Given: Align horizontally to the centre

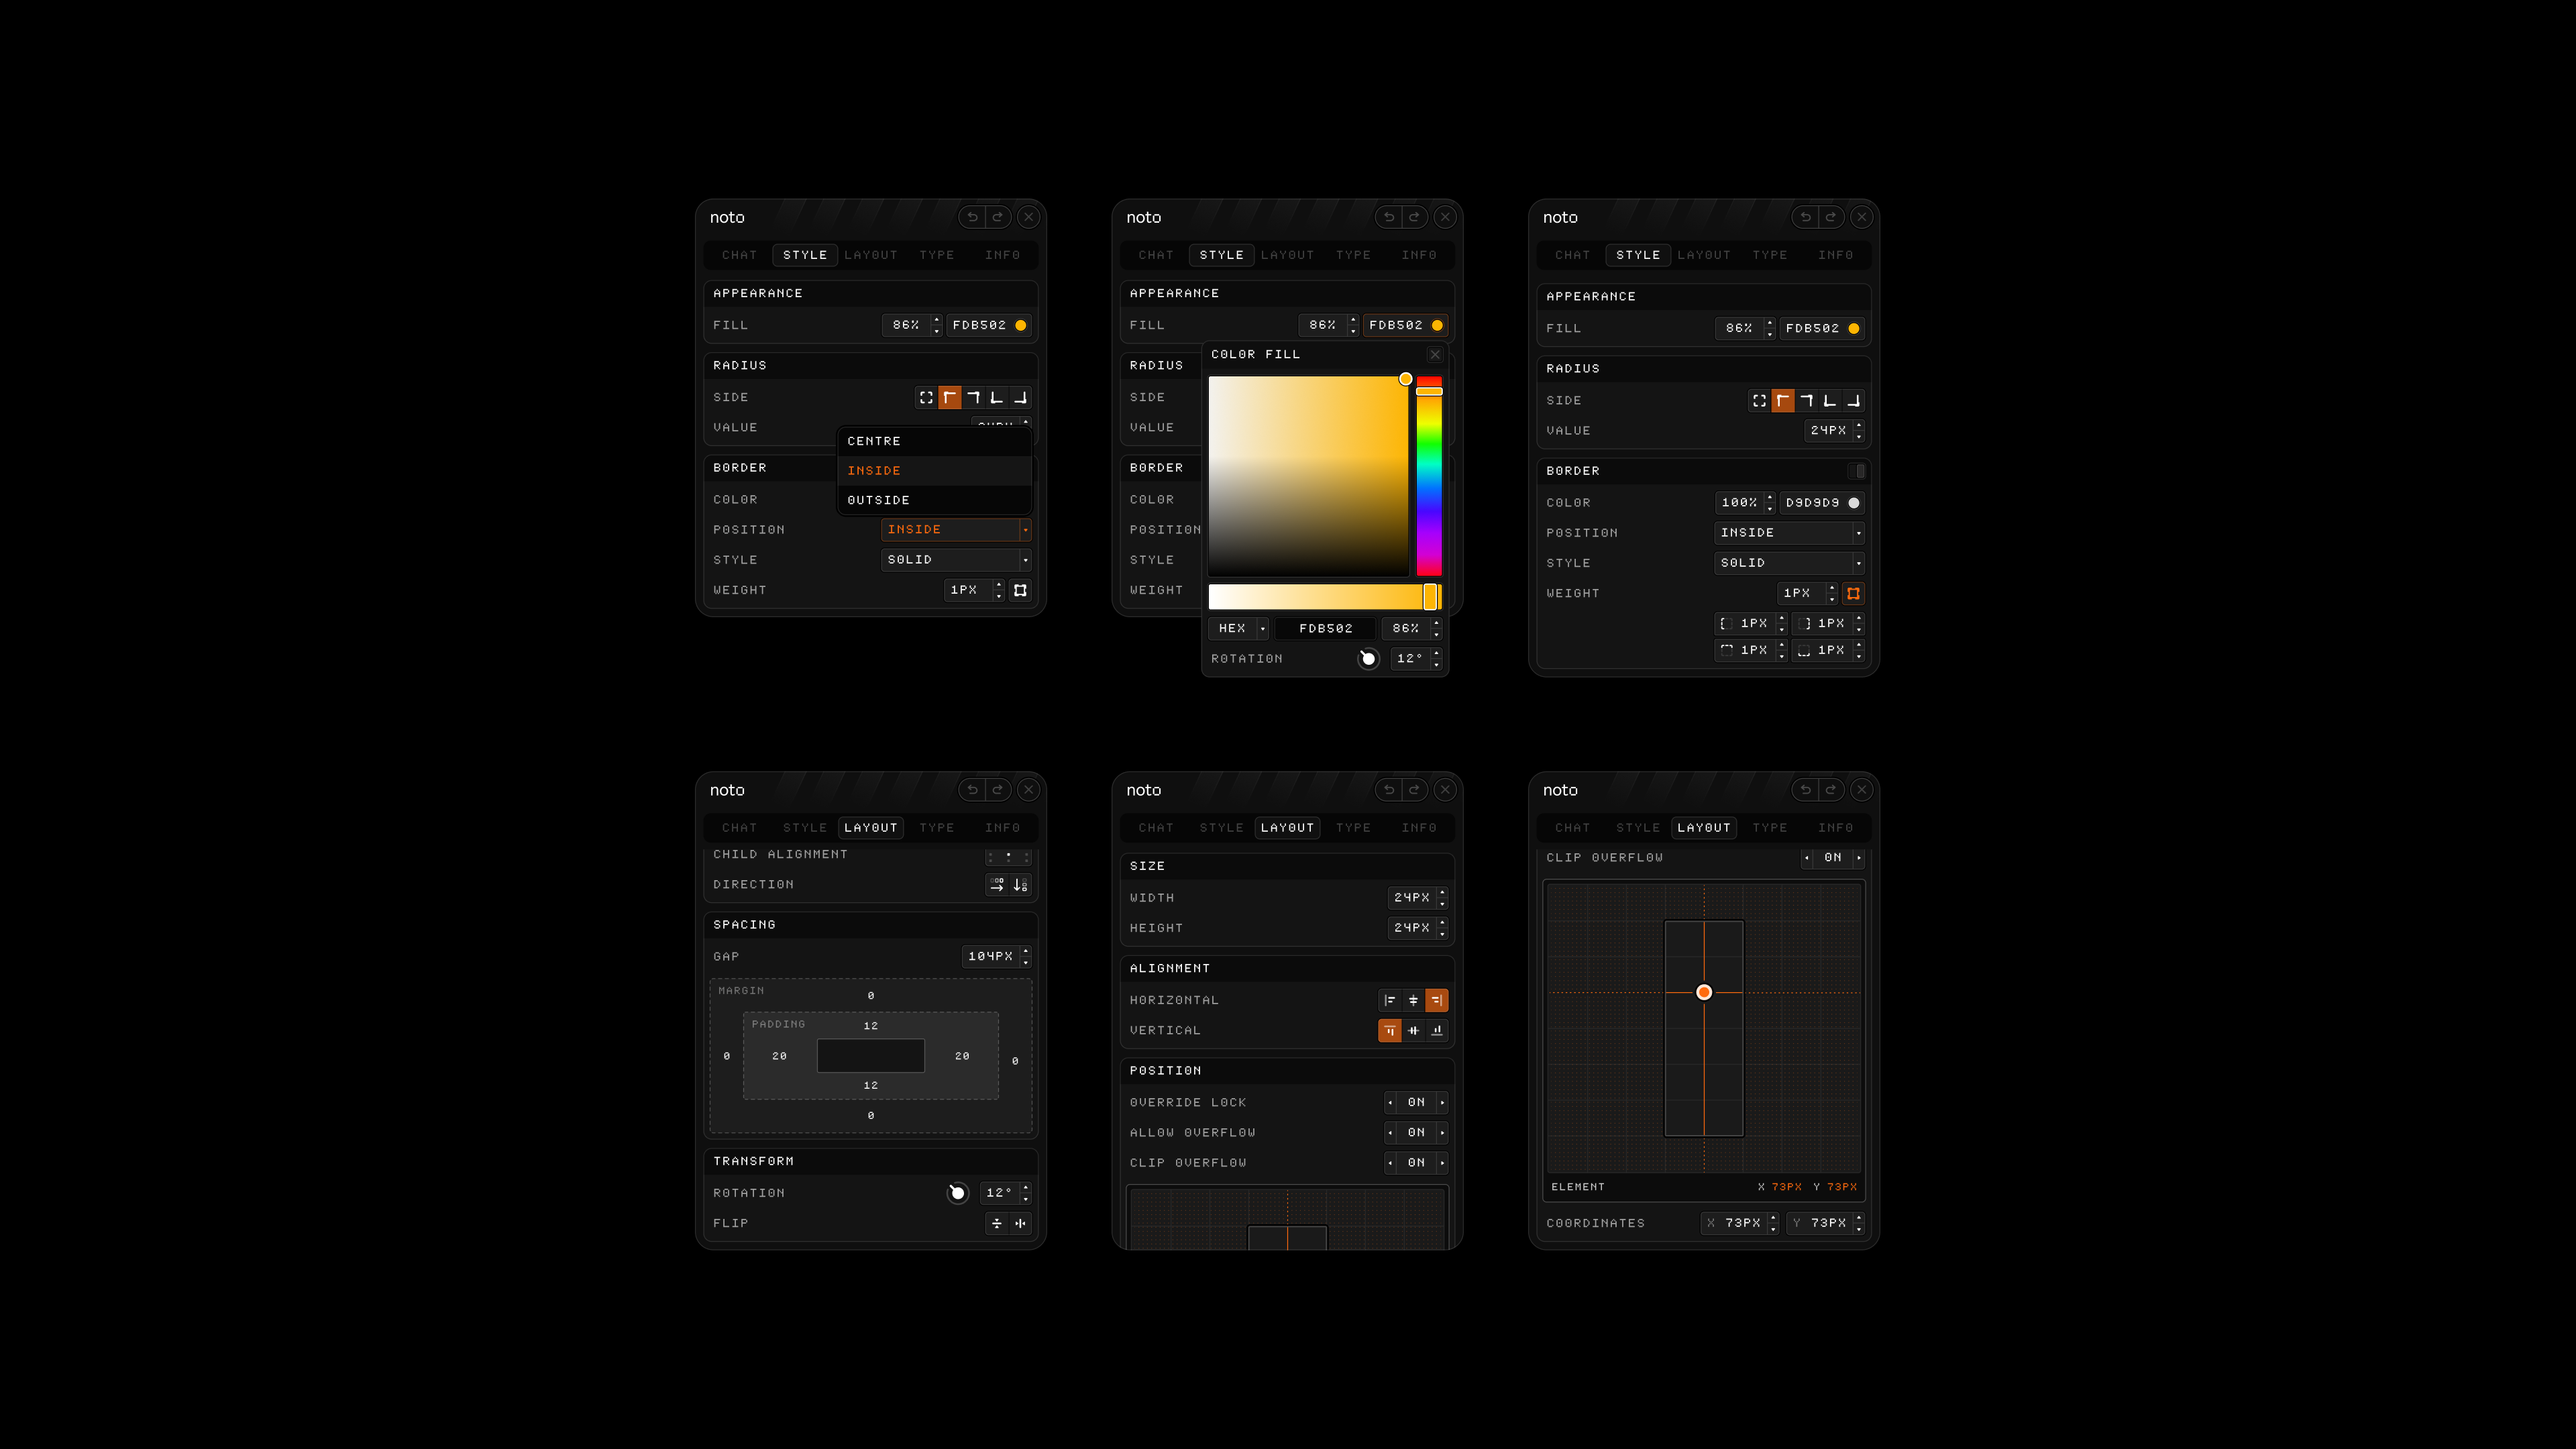Looking at the screenshot, I should point(1413,1000).
